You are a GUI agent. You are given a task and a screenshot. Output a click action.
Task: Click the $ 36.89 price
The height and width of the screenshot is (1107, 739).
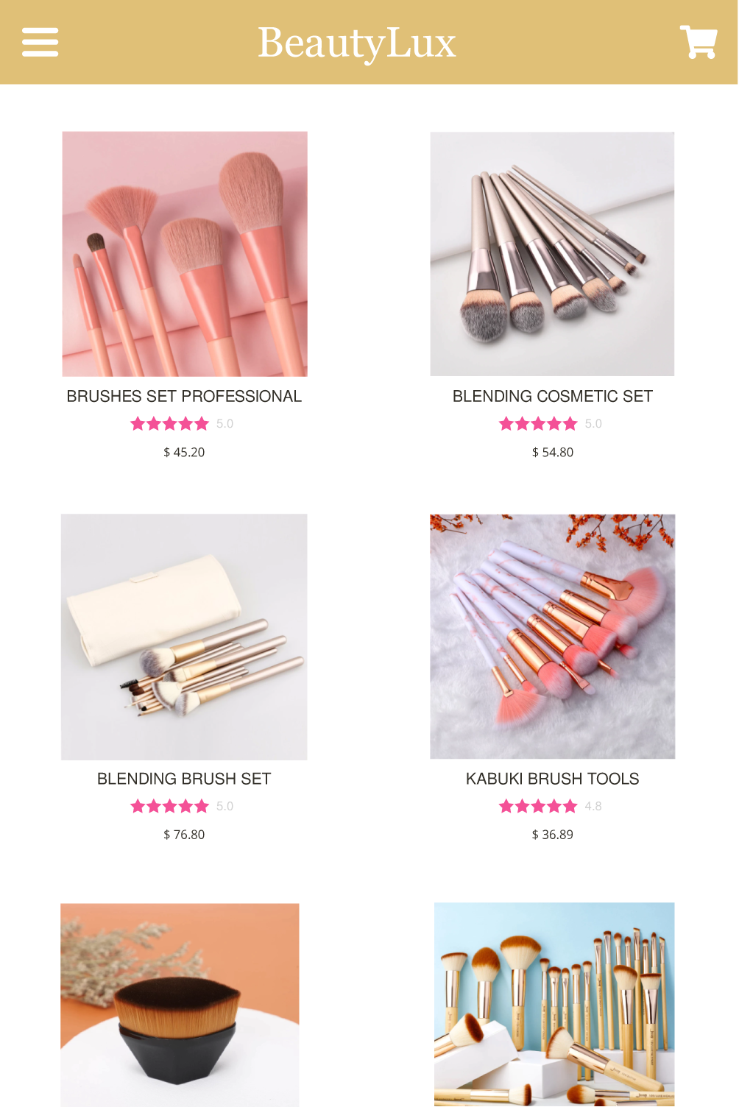click(553, 835)
